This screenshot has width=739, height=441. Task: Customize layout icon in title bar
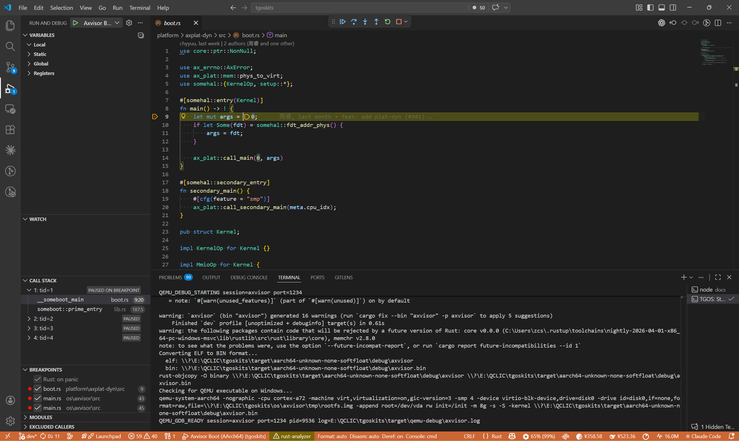639,8
